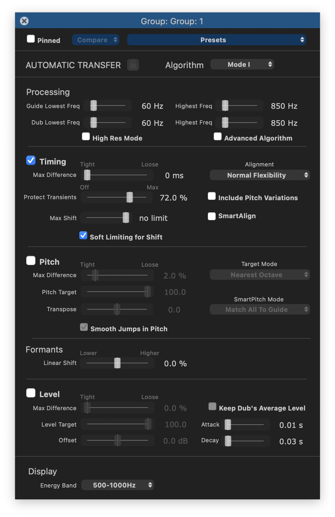Turn on SmartAlign
Screen dimensions: 335x517
(x=212, y=216)
